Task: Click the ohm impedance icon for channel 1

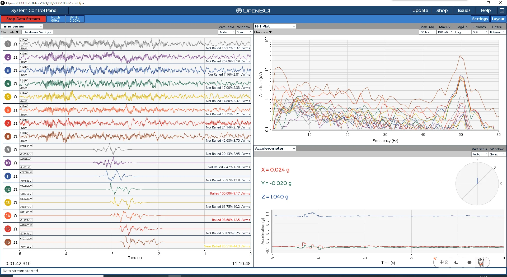Action: (x=15, y=44)
